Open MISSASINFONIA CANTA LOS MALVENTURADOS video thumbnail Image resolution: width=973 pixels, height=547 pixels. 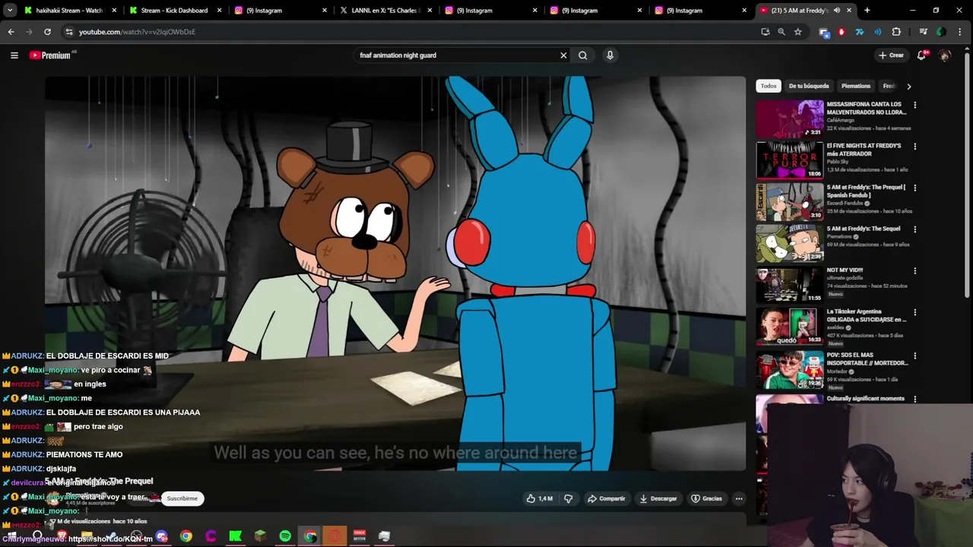coord(790,119)
